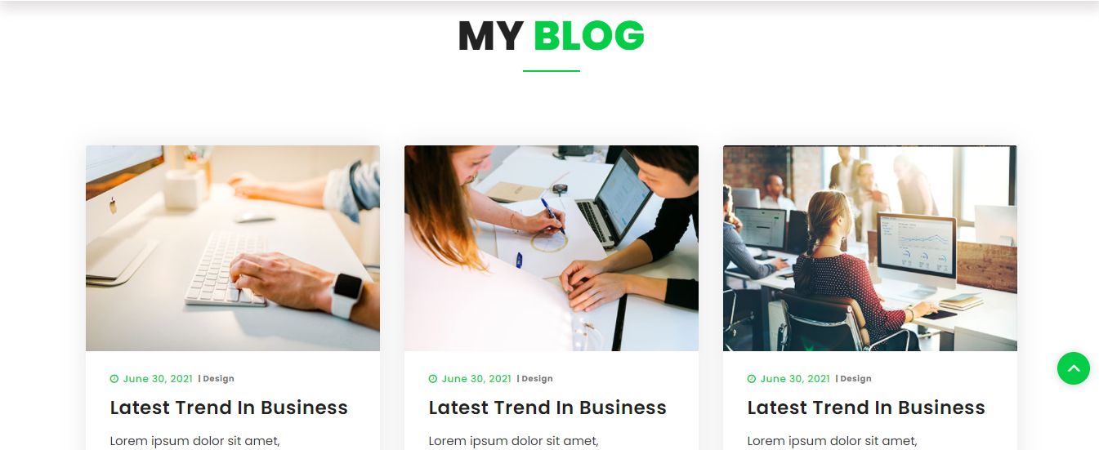Image resolution: width=1099 pixels, height=450 pixels.
Task: Click Lorem ipsum excerpt on first card
Action: (195, 442)
